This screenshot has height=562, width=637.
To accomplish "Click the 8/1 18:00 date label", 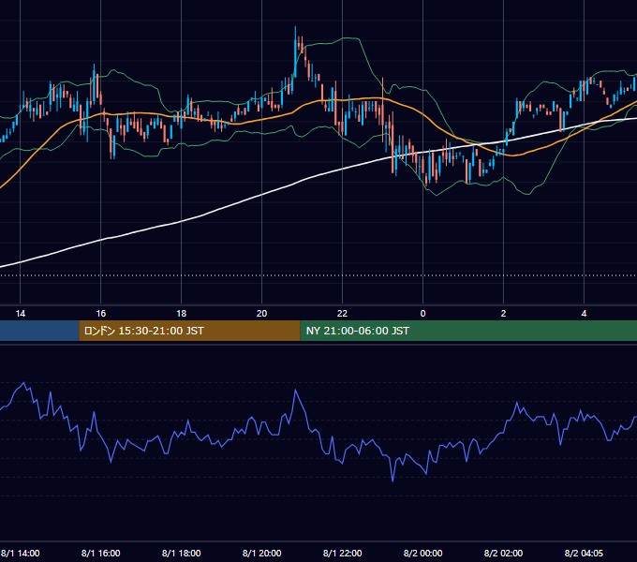I will 181,553.
